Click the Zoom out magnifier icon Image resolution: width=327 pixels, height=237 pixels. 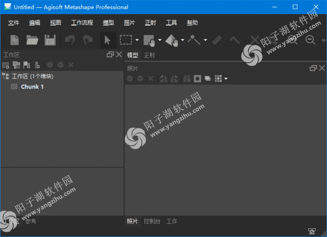[310, 40]
